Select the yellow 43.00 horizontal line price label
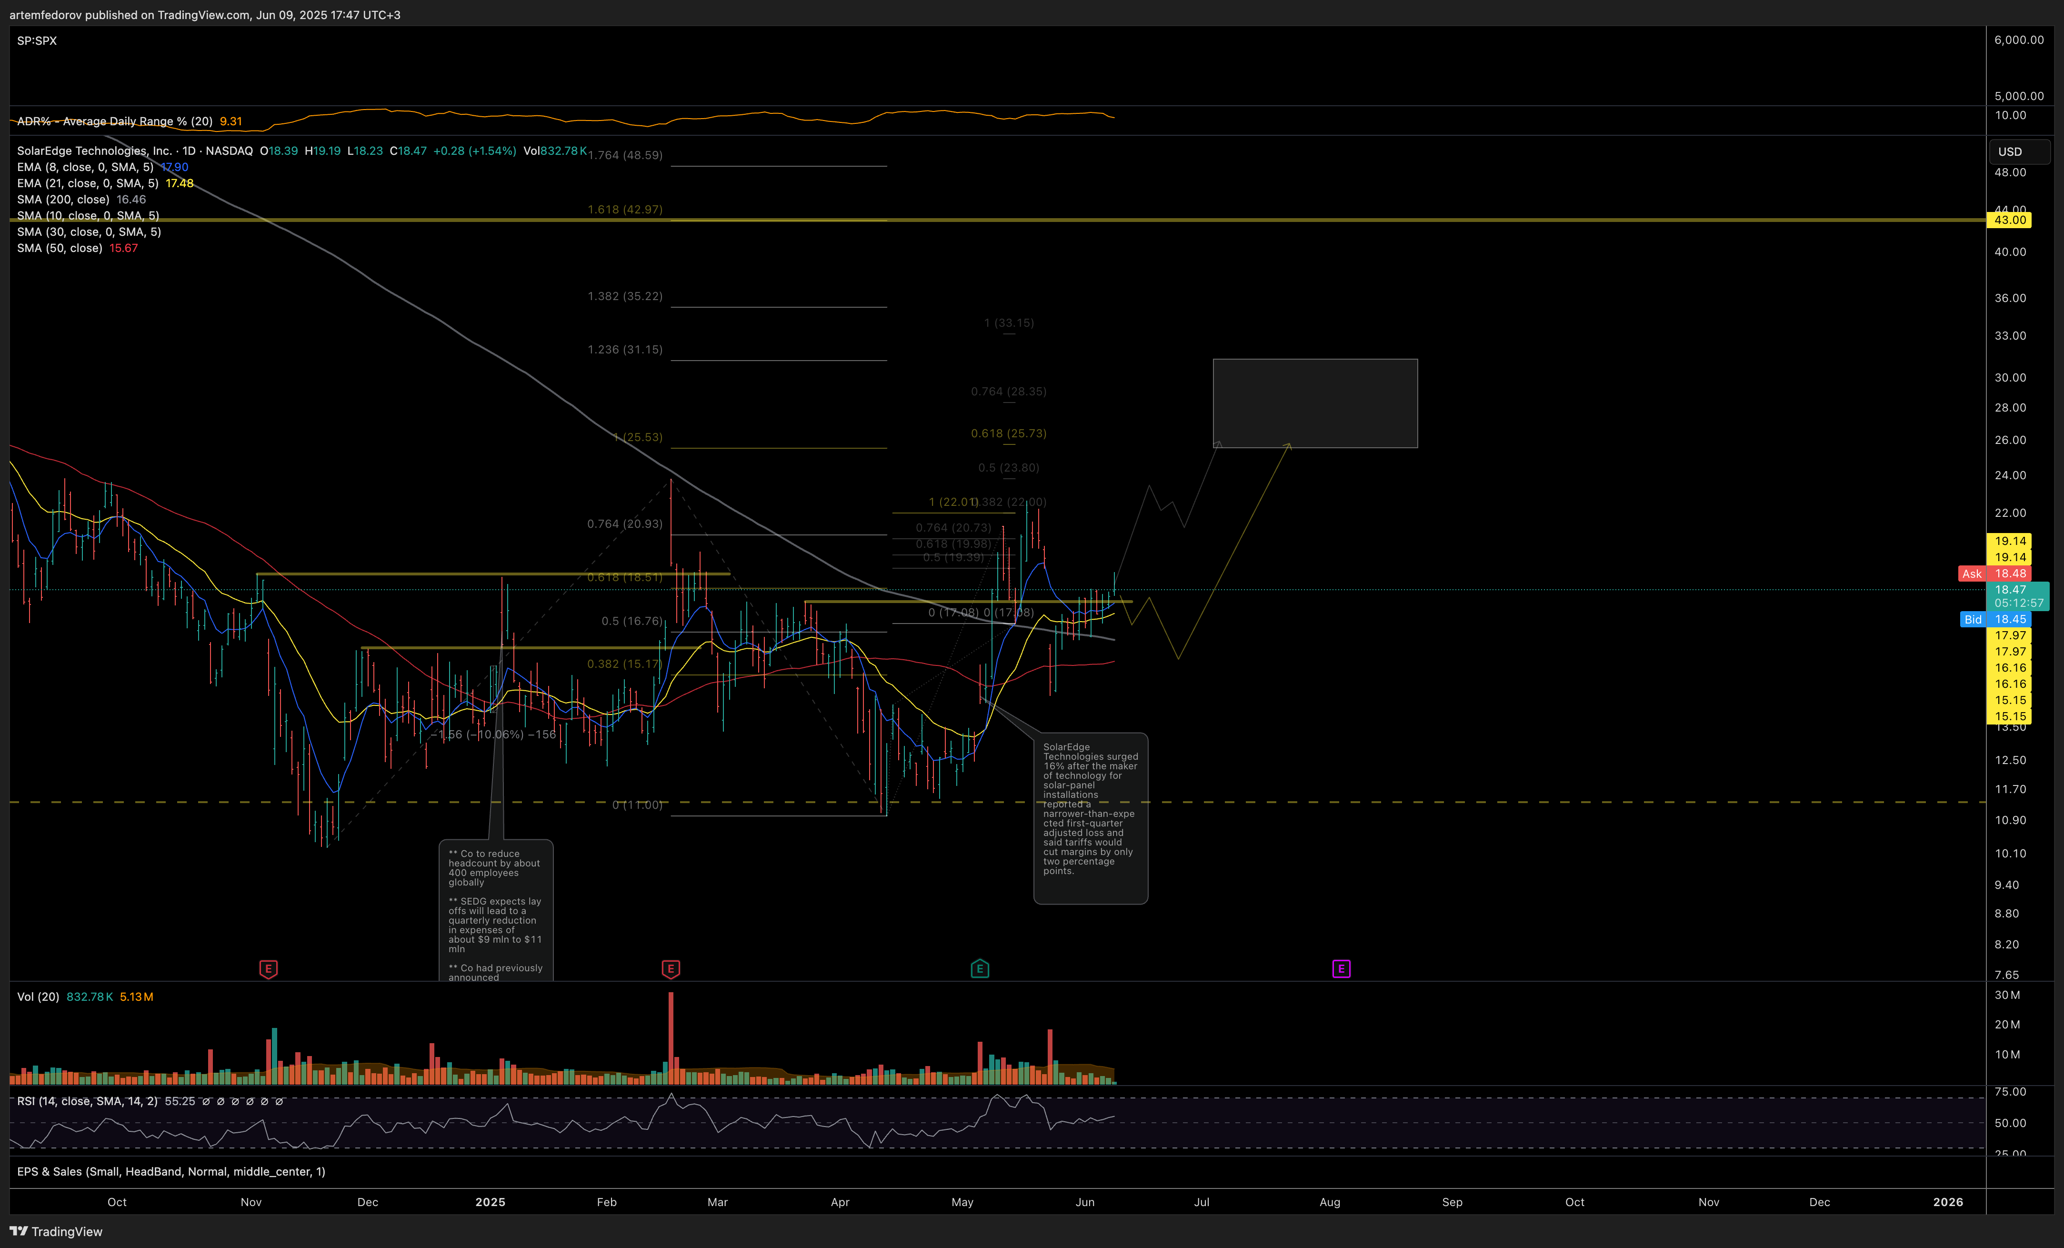Viewport: 2064px width, 1248px height. [2010, 220]
